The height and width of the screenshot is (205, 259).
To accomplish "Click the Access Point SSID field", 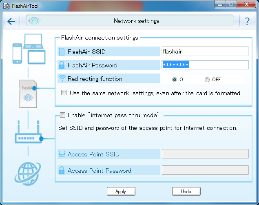I will [x=205, y=154].
